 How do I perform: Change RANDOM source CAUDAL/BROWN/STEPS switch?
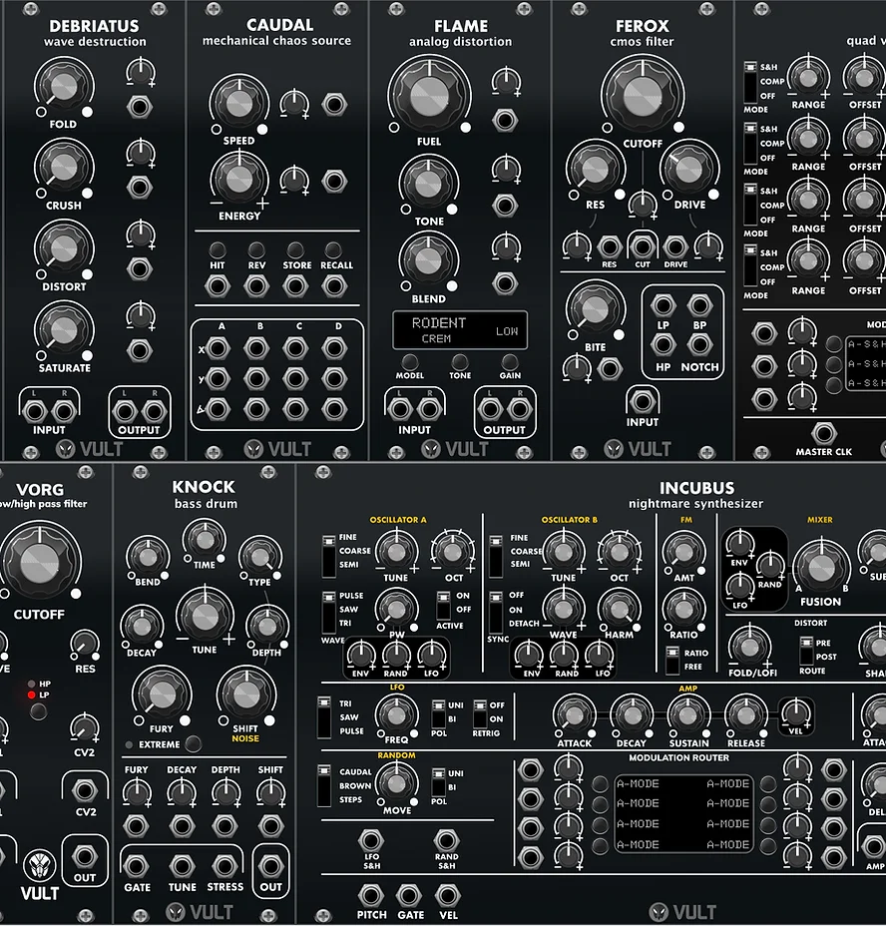(x=324, y=785)
